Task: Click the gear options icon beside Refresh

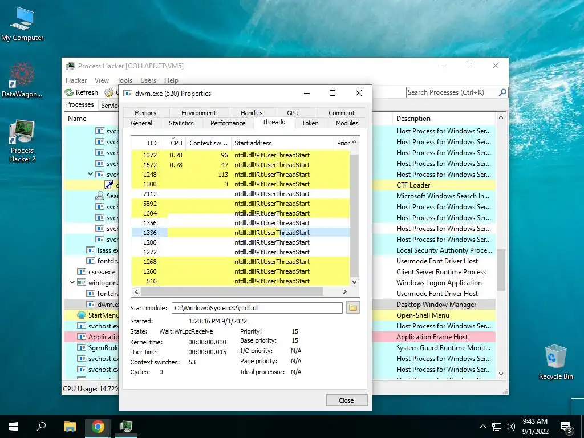Action: 109,92
